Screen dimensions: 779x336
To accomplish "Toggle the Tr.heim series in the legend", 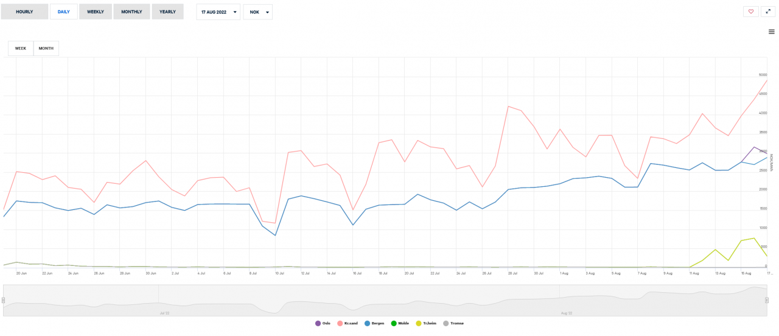I will [x=427, y=323].
